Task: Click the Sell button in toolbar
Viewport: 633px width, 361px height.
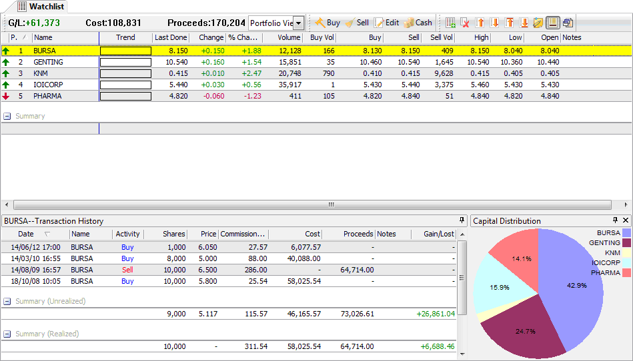Action: coord(358,23)
